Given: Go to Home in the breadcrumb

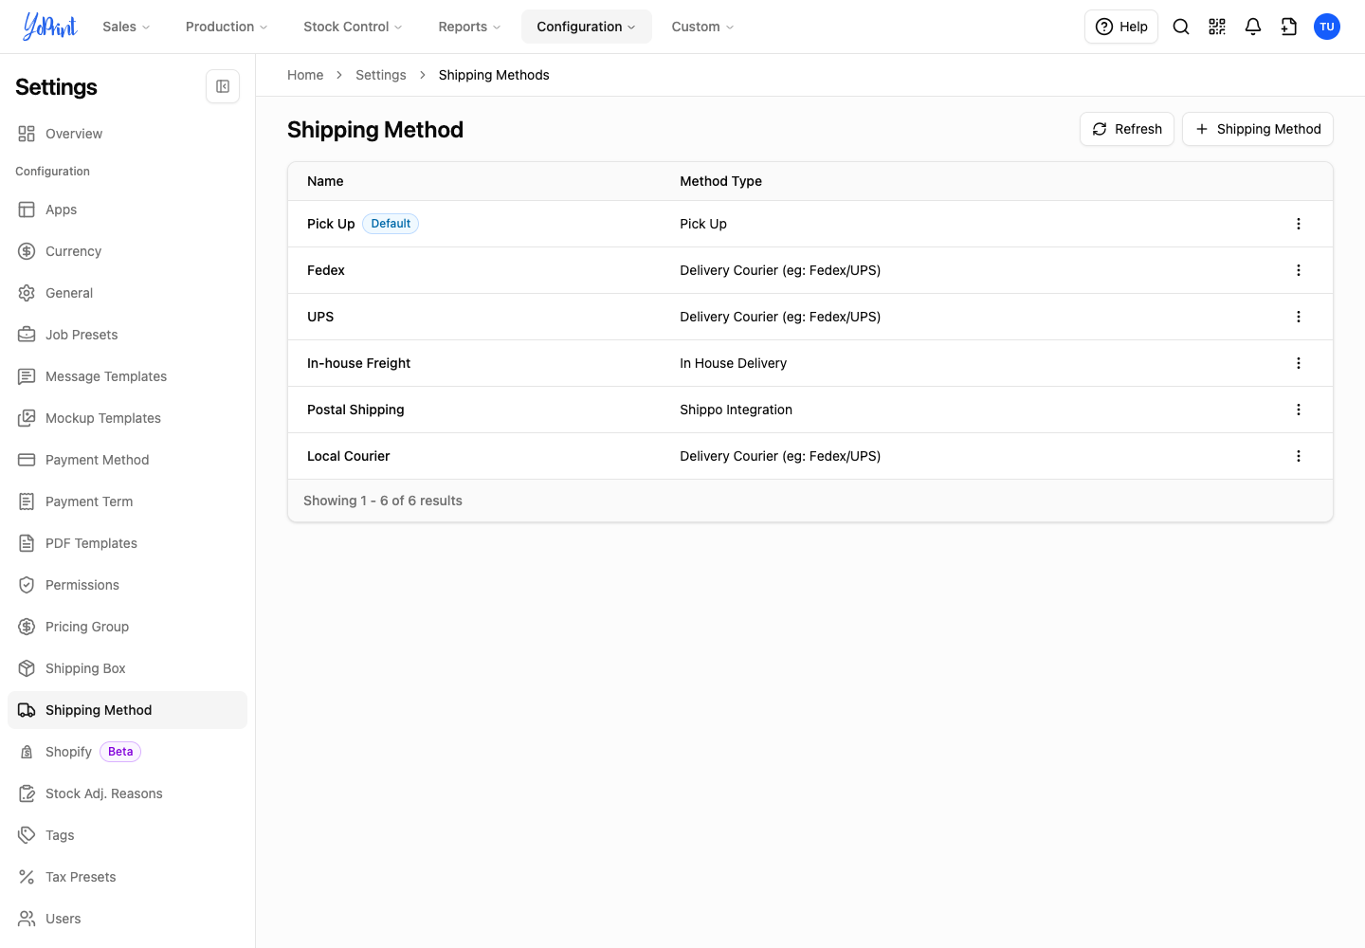Looking at the screenshot, I should [305, 75].
